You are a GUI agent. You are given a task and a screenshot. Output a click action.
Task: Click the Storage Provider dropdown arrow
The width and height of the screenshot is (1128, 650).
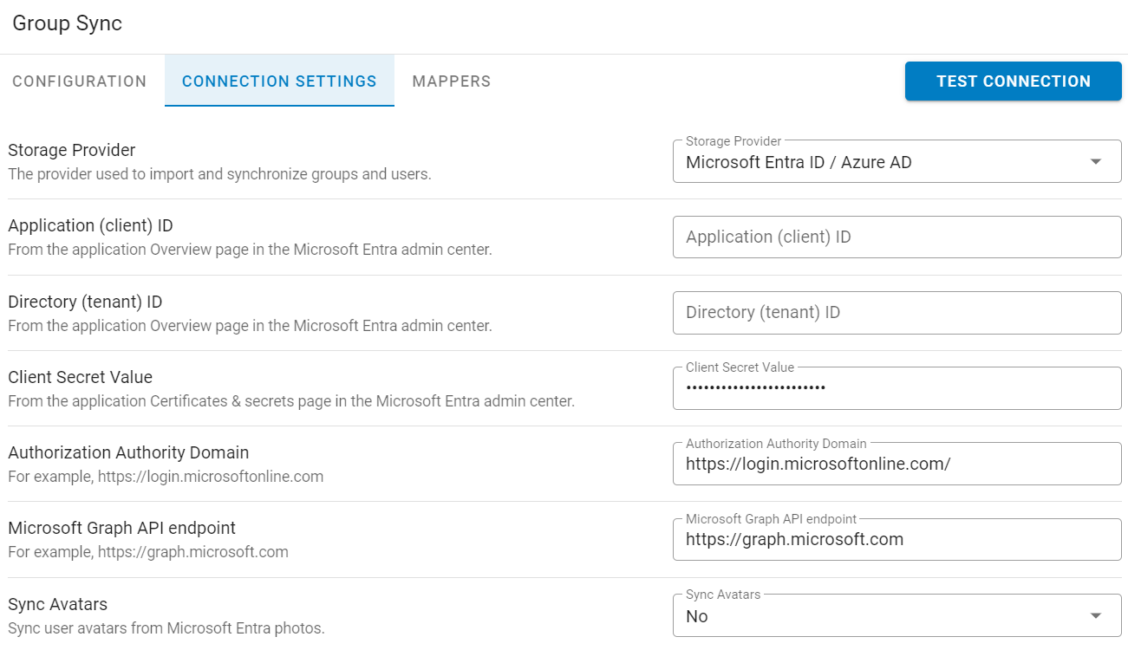[x=1095, y=162]
